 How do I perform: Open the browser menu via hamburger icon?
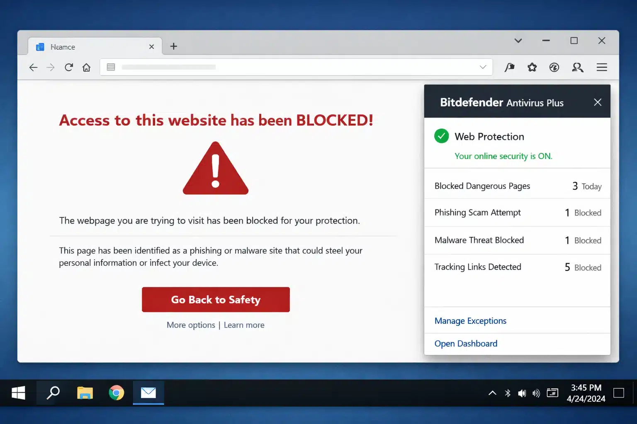[602, 67]
